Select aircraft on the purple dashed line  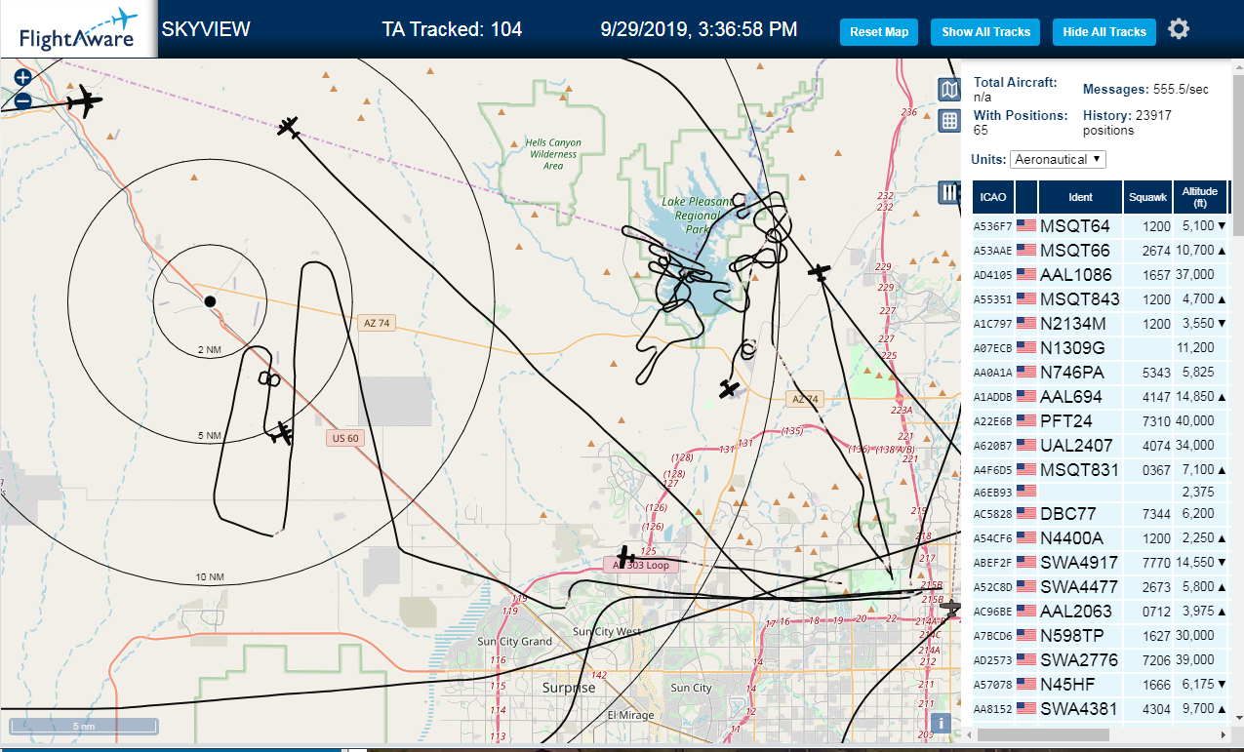[x=288, y=127]
